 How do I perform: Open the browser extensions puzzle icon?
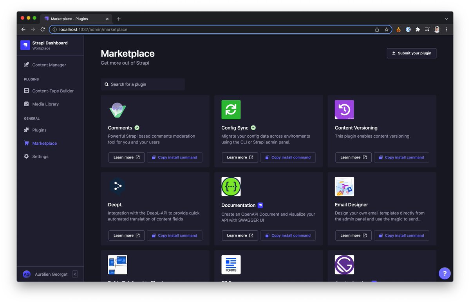(418, 29)
